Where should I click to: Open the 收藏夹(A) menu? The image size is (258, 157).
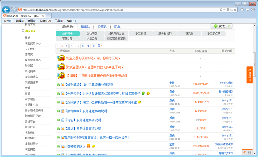(x=45, y=21)
